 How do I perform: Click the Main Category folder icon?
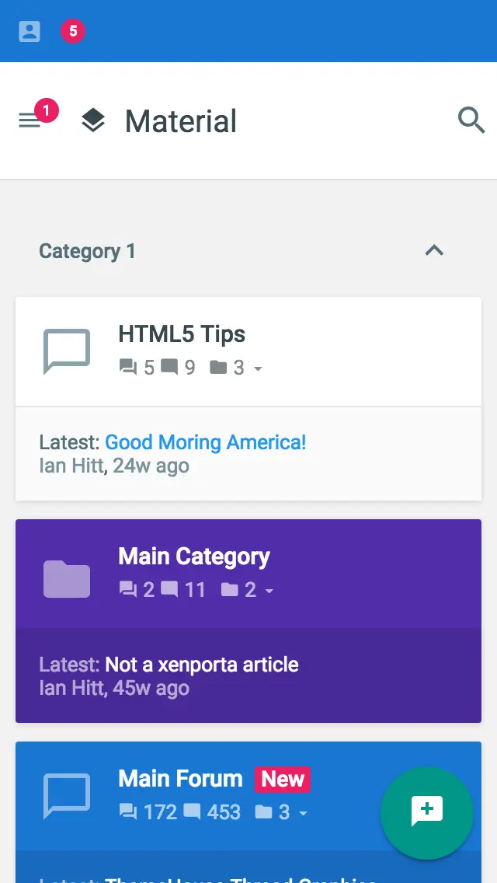(x=67, y=578)
